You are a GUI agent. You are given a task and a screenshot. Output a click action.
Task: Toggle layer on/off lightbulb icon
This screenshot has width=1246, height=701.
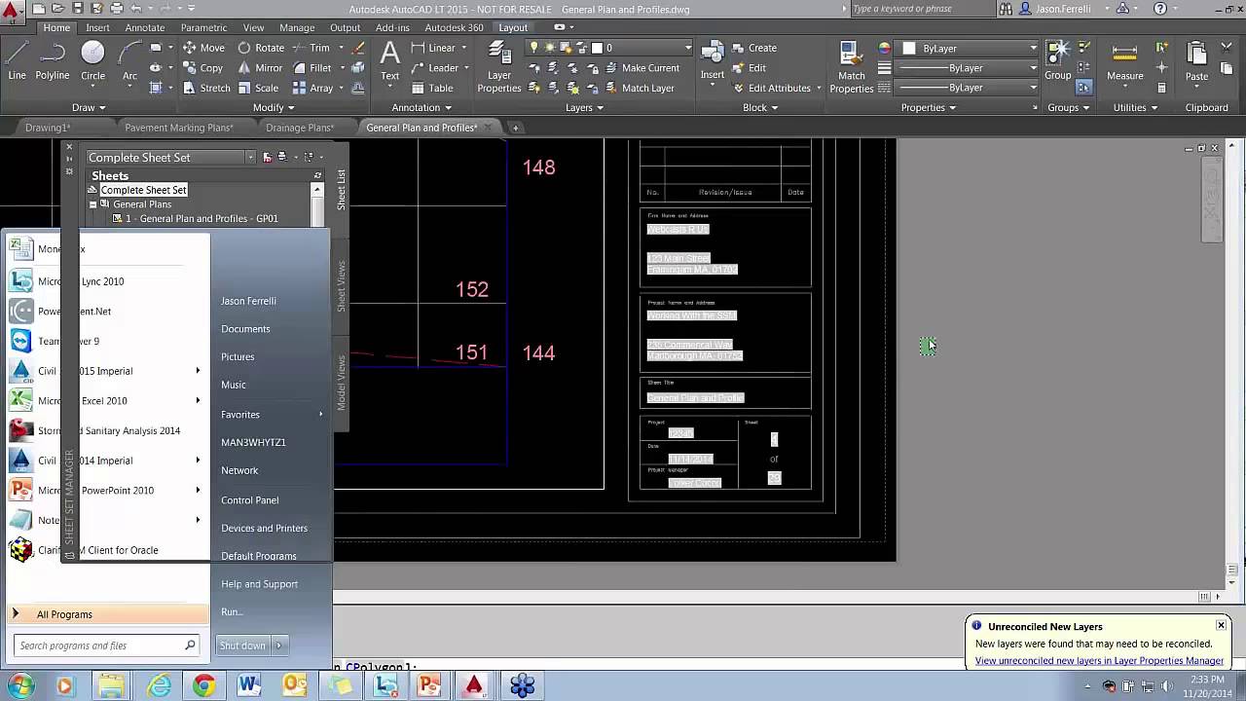(x=533, y=48)
